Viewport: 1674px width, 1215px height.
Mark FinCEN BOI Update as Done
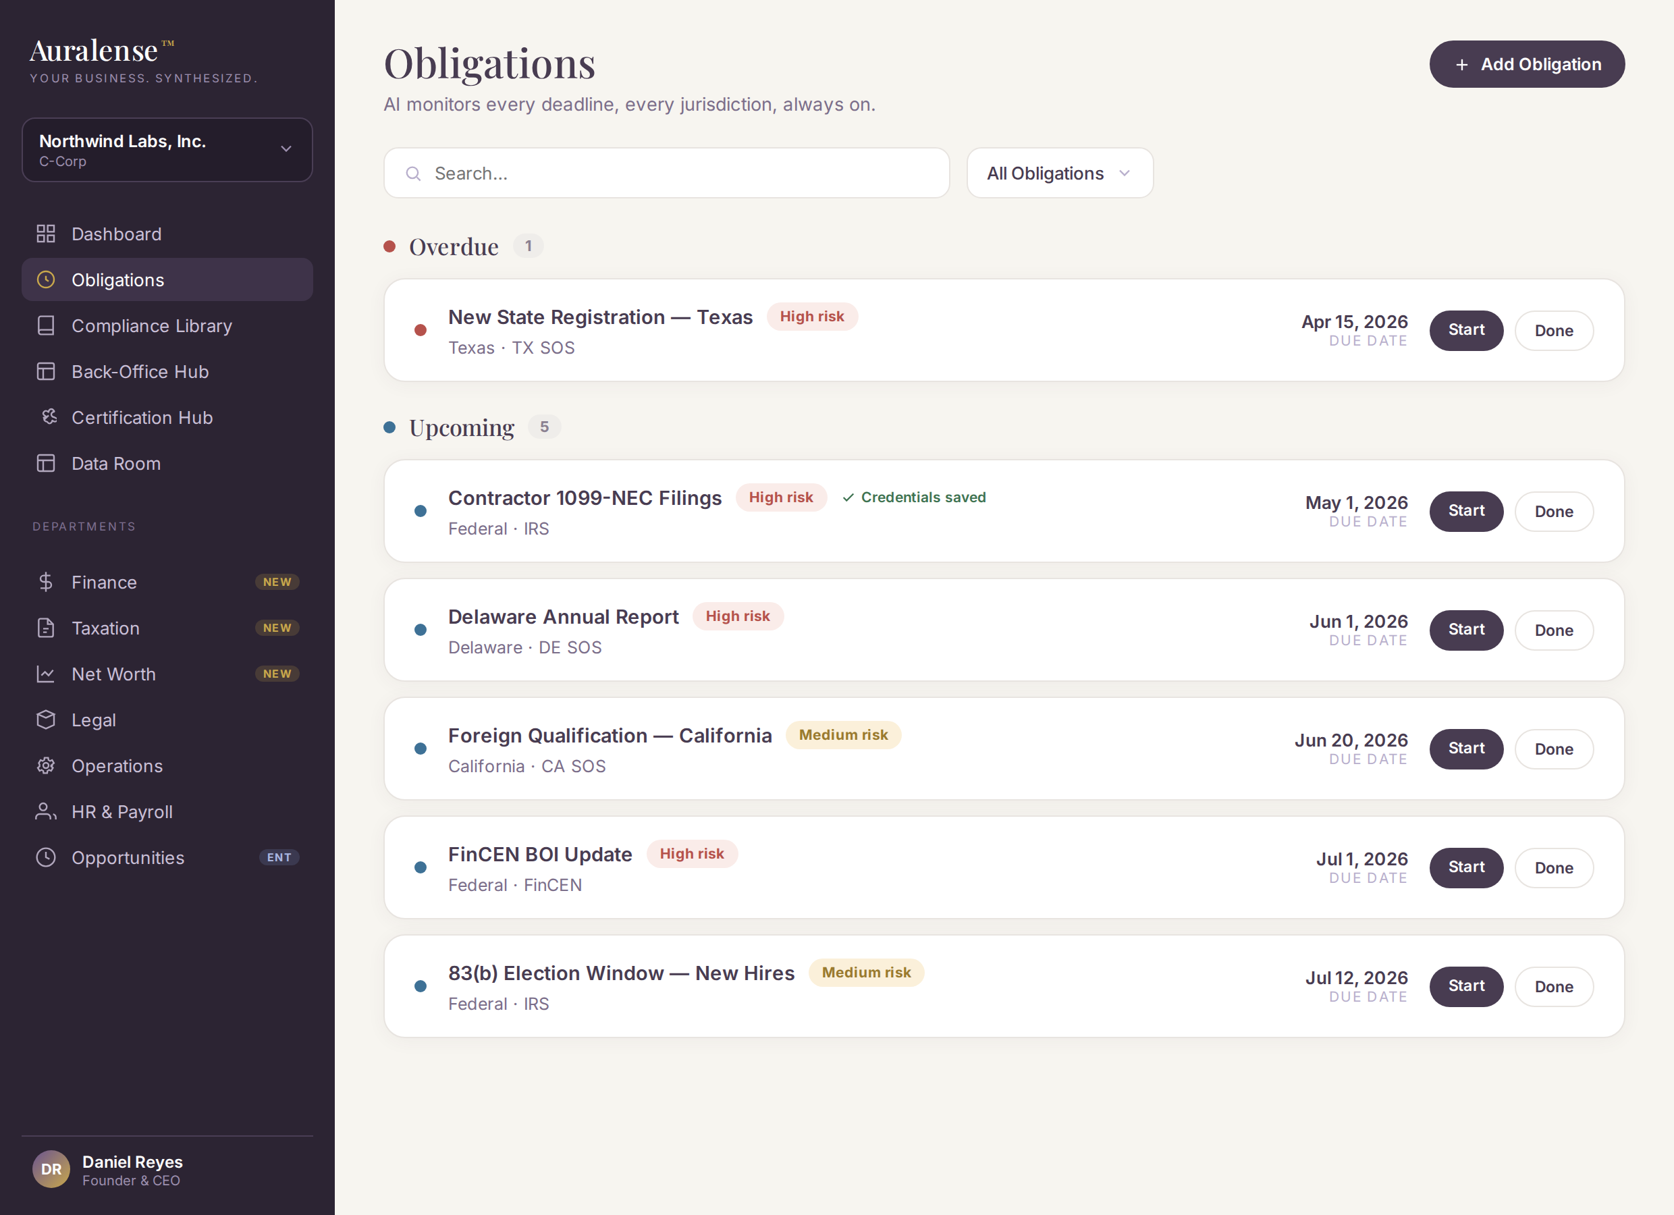[x=1554, y=867]
